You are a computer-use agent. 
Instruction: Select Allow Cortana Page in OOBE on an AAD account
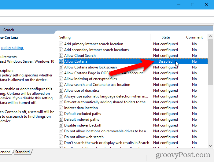[103, 73]
